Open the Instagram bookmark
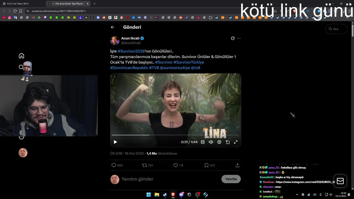The width and height of the screenshot is (354, 199). 9,17
